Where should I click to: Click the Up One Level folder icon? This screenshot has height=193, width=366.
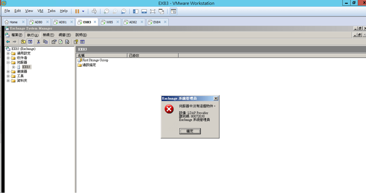point(24,42)
